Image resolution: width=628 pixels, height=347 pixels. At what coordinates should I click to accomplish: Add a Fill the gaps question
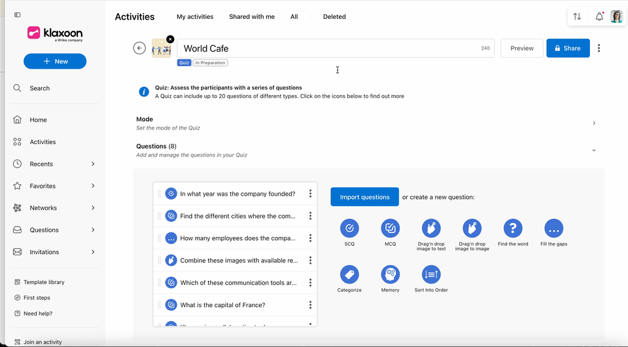[554, 228]
